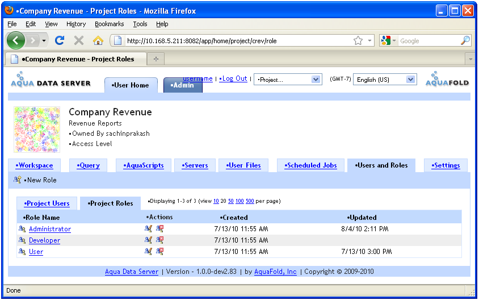Click edit icon for Administrator role
Screen dimensions: 479x300
[148, 229]
